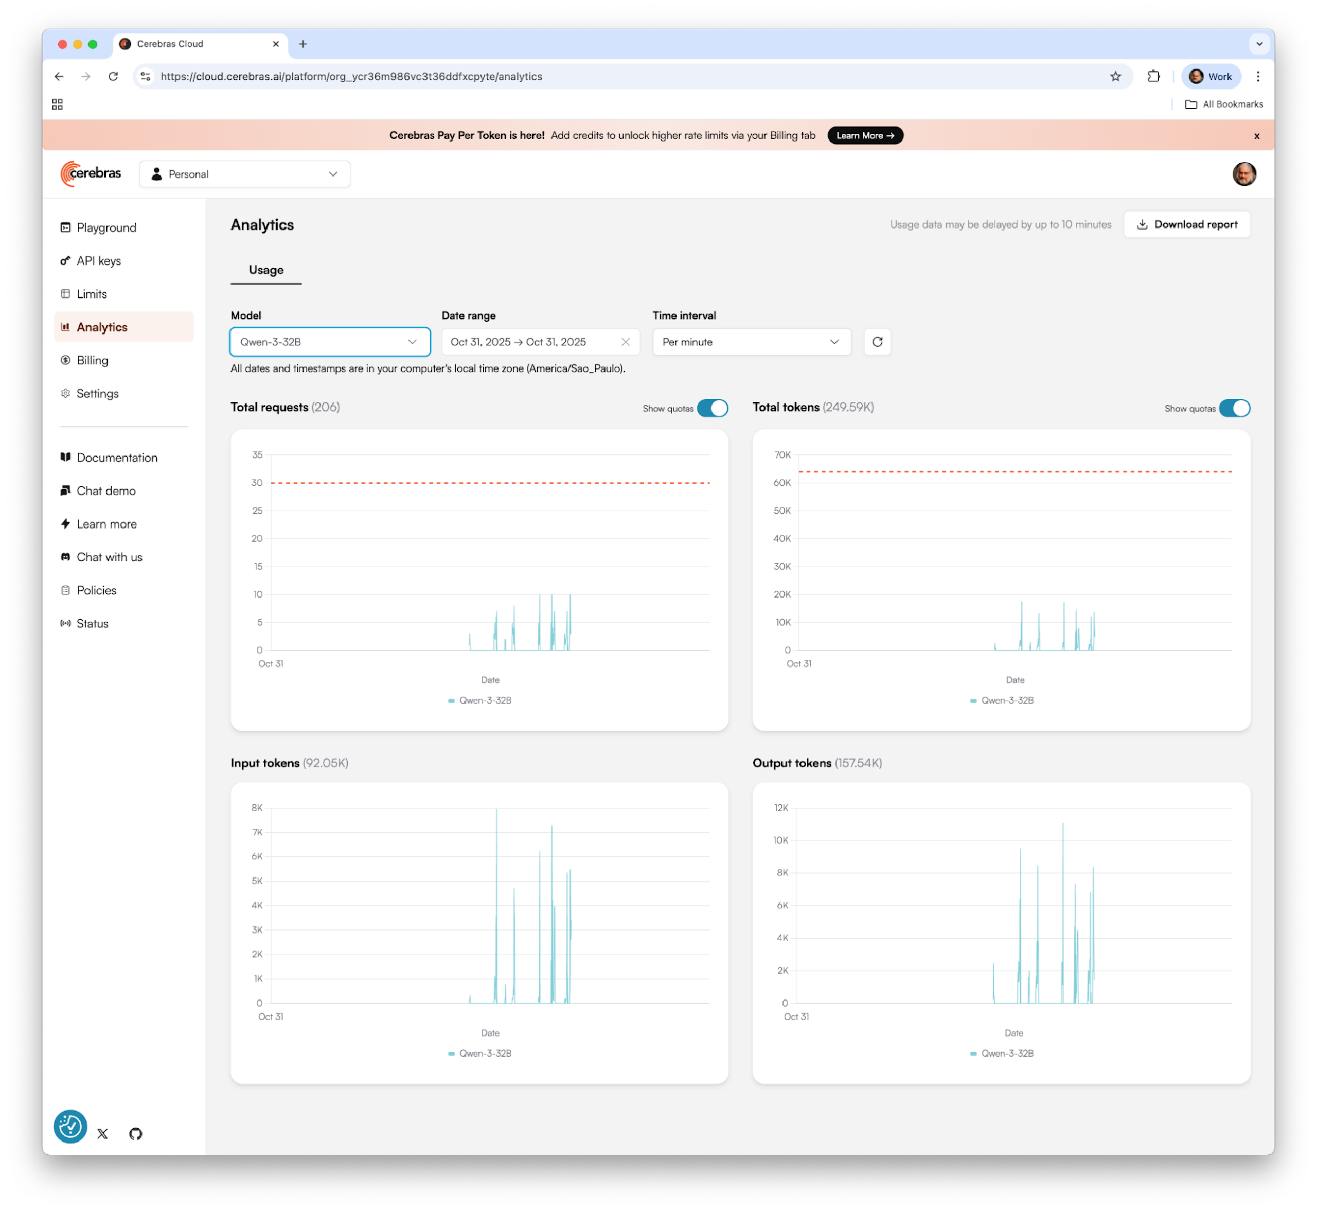Click Learn More in the banner
Screen dimensions: 1317x1211
click(x=864, y=136)
